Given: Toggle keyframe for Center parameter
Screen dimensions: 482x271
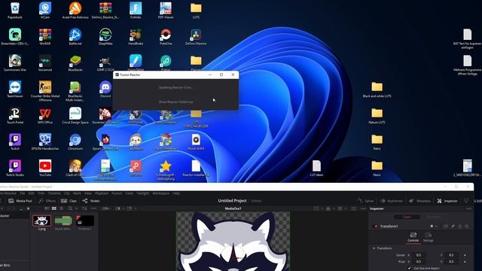Looking at the screenshot, I should pyautogui.click(x=465, y=255).
